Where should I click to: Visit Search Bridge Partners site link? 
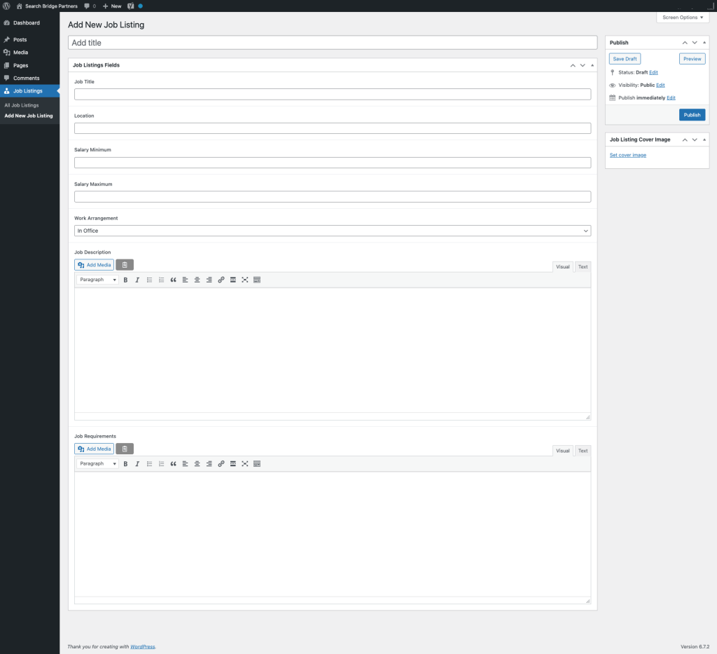pyautogui.click(x=47, y=6)
